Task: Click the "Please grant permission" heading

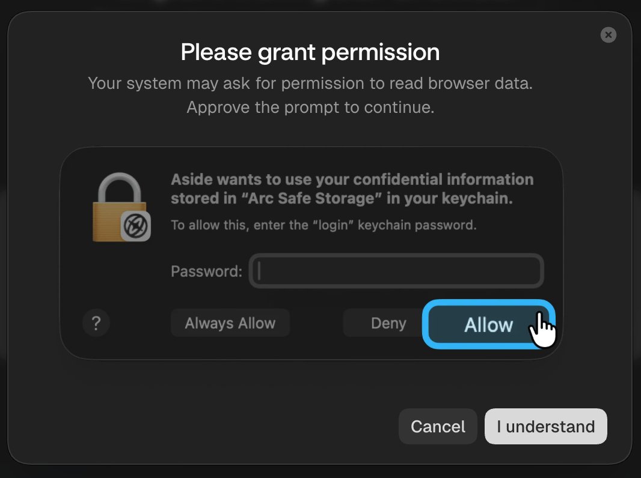Action: click(310, 52)
